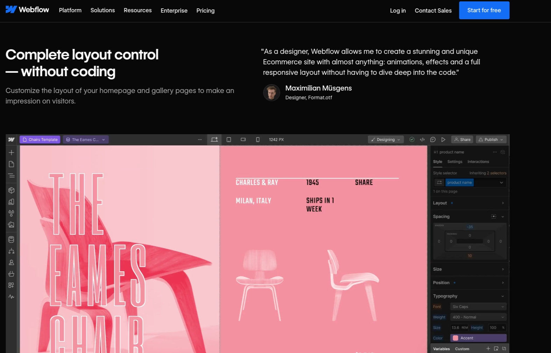551x353 pixels.
Task: Click the green publish status check icon
Action: click(412, 139)
